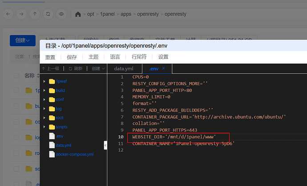Toggle hidden files with eye icon

[x=61, y=14]
